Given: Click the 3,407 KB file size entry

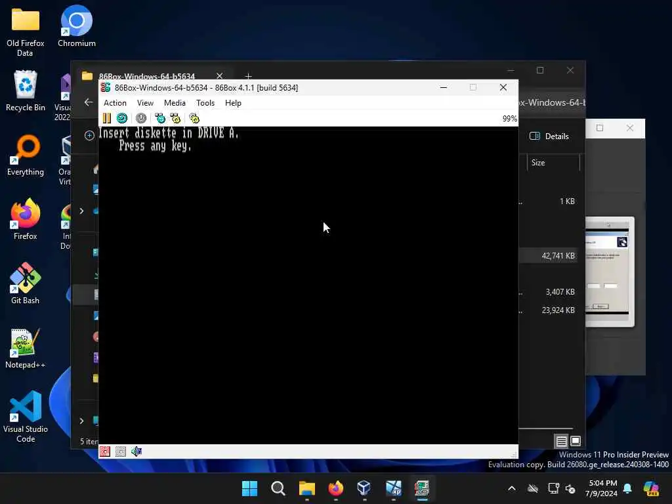Looking at the screenshot, I should pyautogui.click(x=560, y=292).
